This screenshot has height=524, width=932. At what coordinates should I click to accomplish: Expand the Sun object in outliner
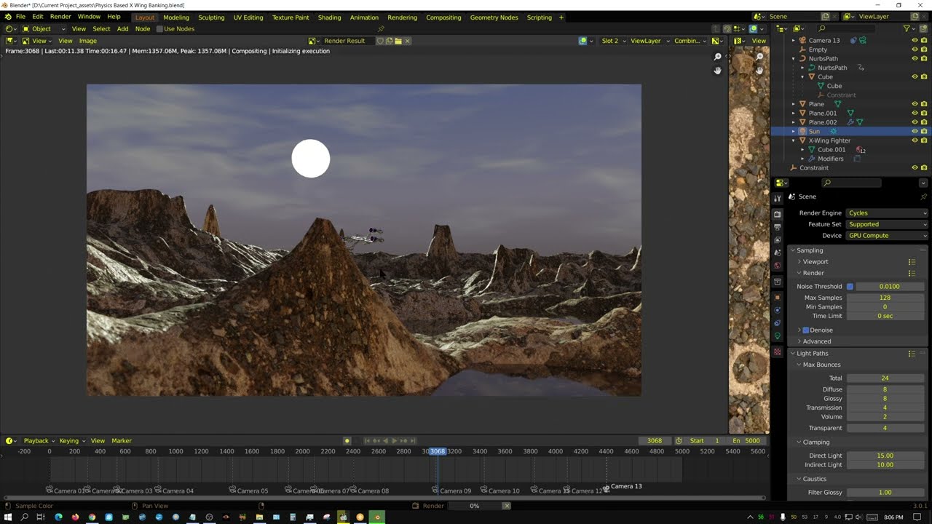794,131
